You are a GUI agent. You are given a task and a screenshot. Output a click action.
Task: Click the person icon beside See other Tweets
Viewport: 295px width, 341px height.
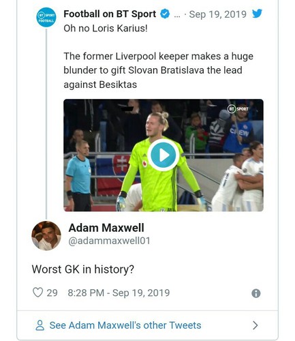pos(40,325)
